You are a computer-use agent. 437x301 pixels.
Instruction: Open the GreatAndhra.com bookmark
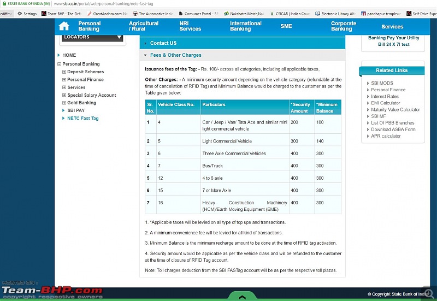[107, 13]
